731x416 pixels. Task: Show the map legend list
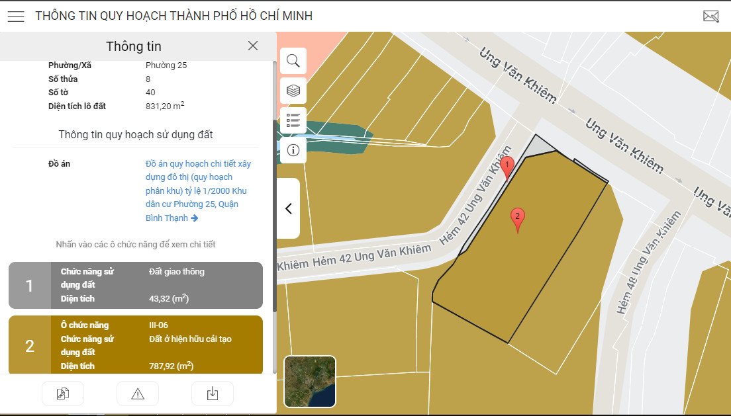pyautogui.click(x=293, y=120)
